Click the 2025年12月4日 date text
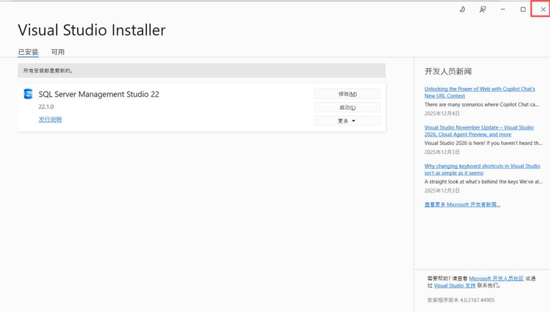550x312 pixels. click(442, 114)
